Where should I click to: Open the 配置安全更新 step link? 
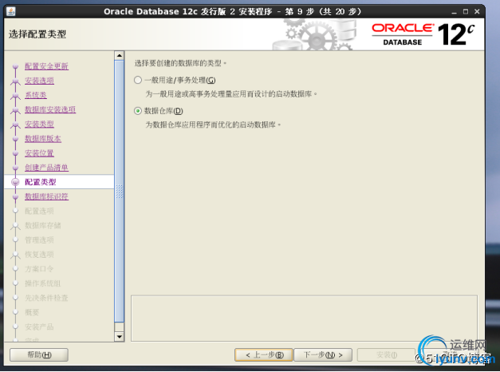(46, 66)
